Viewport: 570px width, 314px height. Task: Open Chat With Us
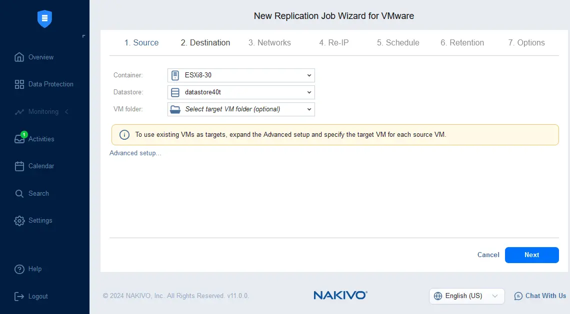tap(545, 296)
